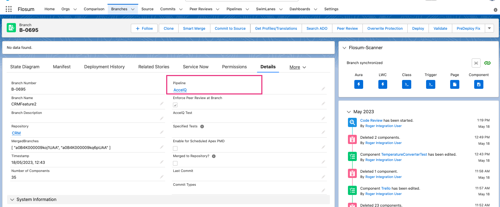Collapse the May 2023 activity section
Screen dimensions: 500x207
(349, 111)
